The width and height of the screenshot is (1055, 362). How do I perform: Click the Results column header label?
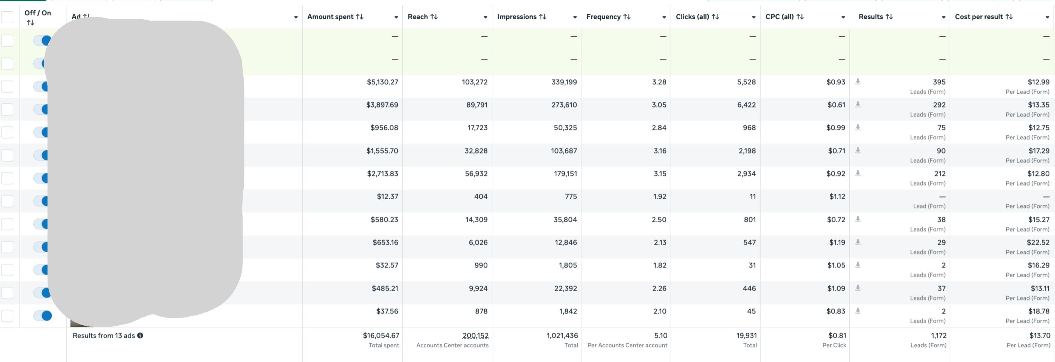tap(870, 17)
